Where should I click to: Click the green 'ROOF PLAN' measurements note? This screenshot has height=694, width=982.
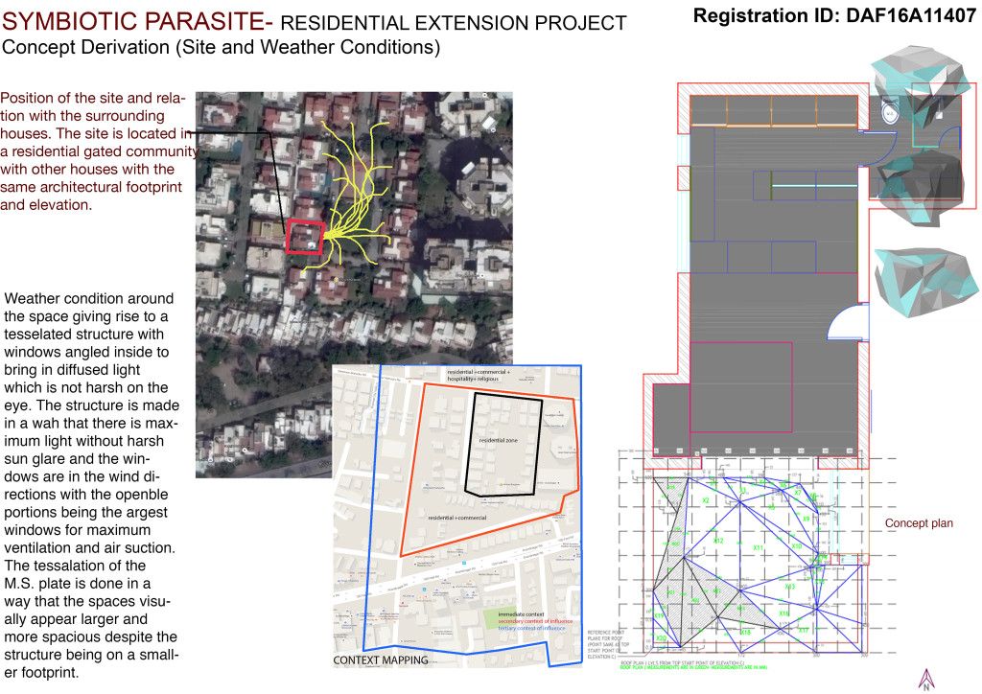point(693,667)
